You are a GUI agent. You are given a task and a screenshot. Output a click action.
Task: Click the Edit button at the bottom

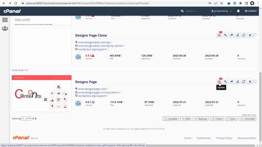point(185,119)
